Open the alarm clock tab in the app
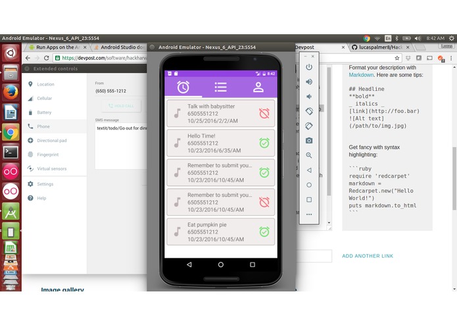457x325 pixels. [183, 87]
